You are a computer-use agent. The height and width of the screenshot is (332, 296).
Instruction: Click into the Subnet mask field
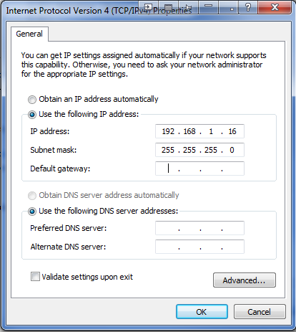199,150
